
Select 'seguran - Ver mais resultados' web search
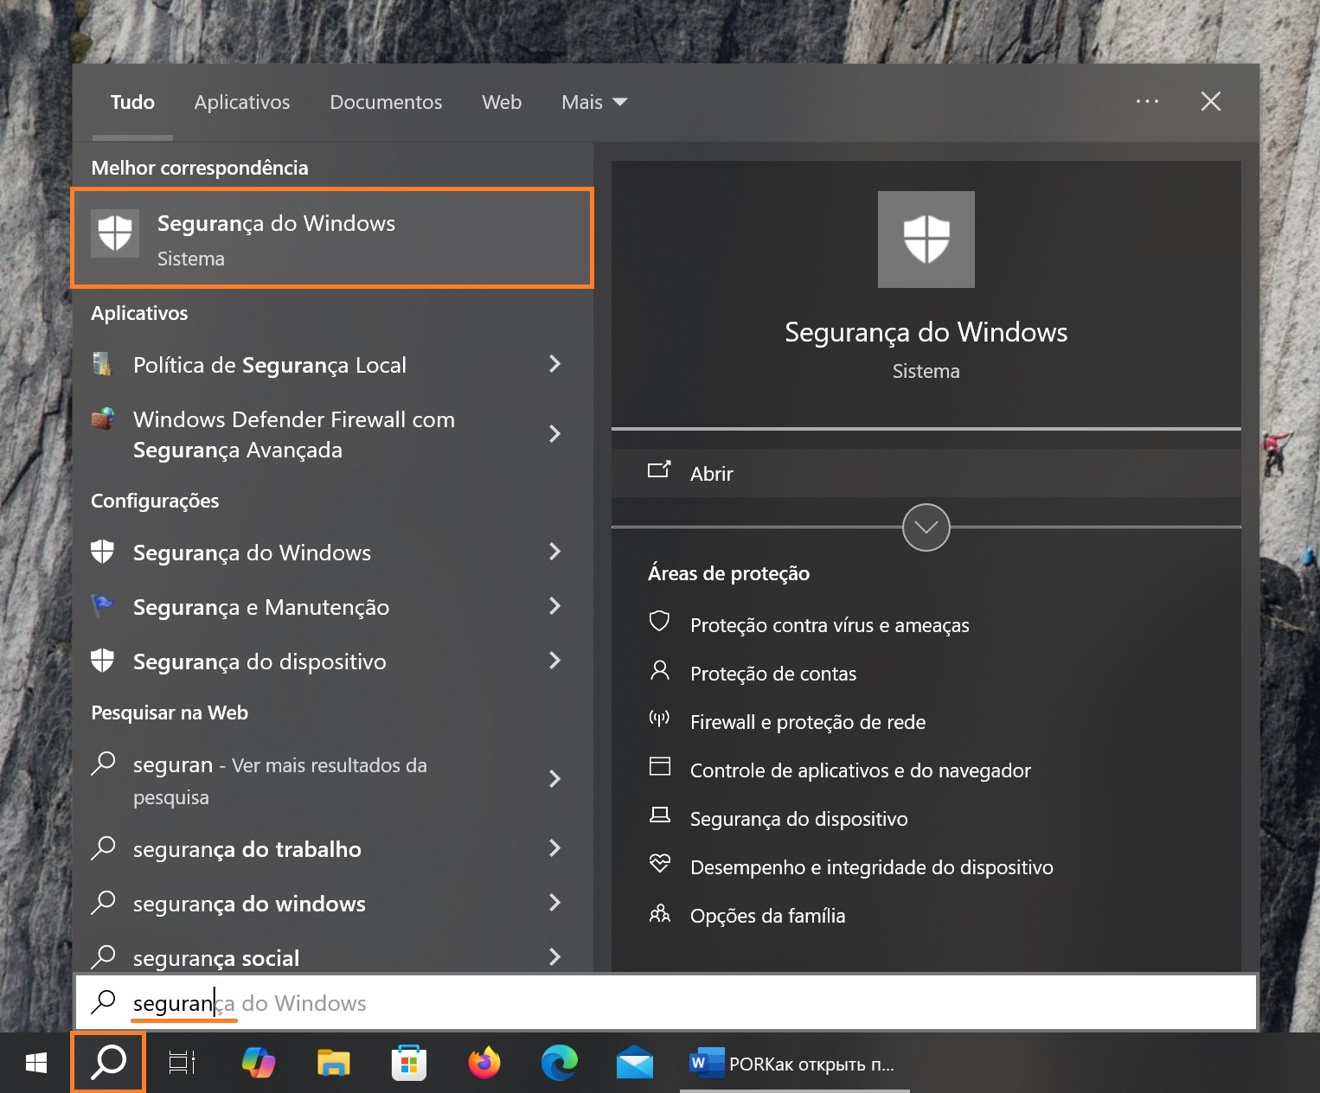(332, 780)
